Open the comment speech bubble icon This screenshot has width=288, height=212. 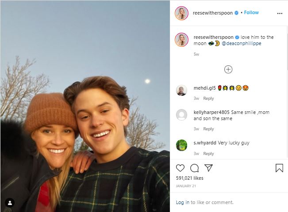click(x=194, y=168)
